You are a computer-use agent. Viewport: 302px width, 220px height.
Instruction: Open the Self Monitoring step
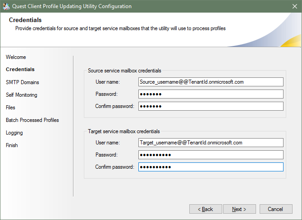22,95
